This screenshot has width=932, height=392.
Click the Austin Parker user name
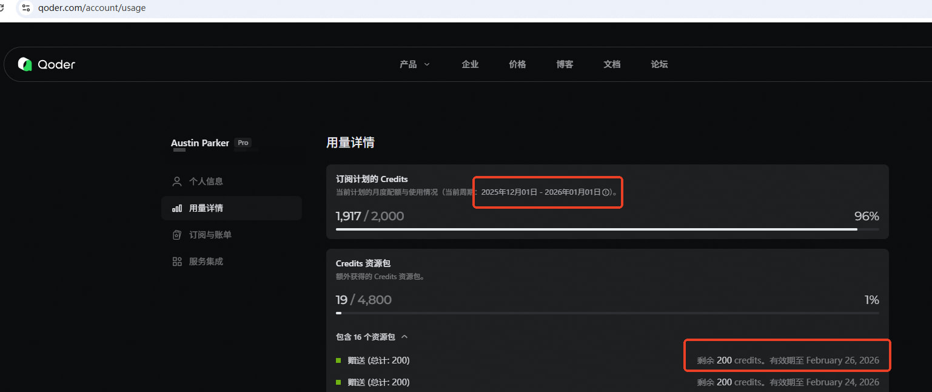(x=200, y=143)
